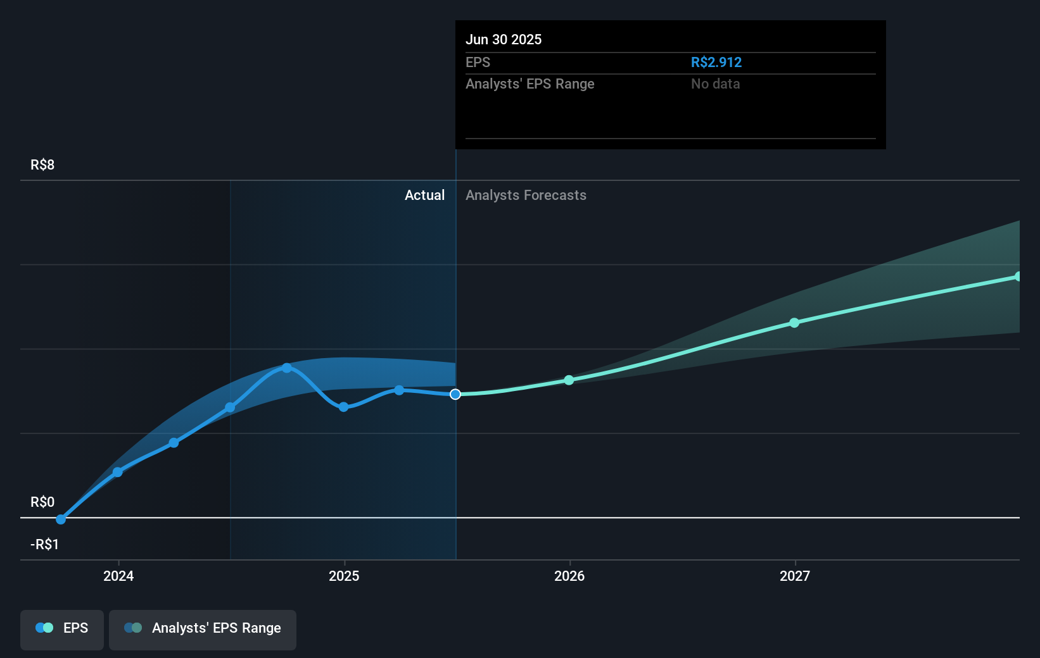Click the EPS row label in the tooltip

[x=478, y=62]
